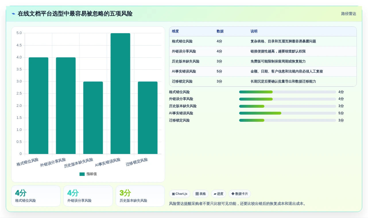Click the Chart.js tag chip
The width and height of the screenshot is (368, 218).
(180, 194)
